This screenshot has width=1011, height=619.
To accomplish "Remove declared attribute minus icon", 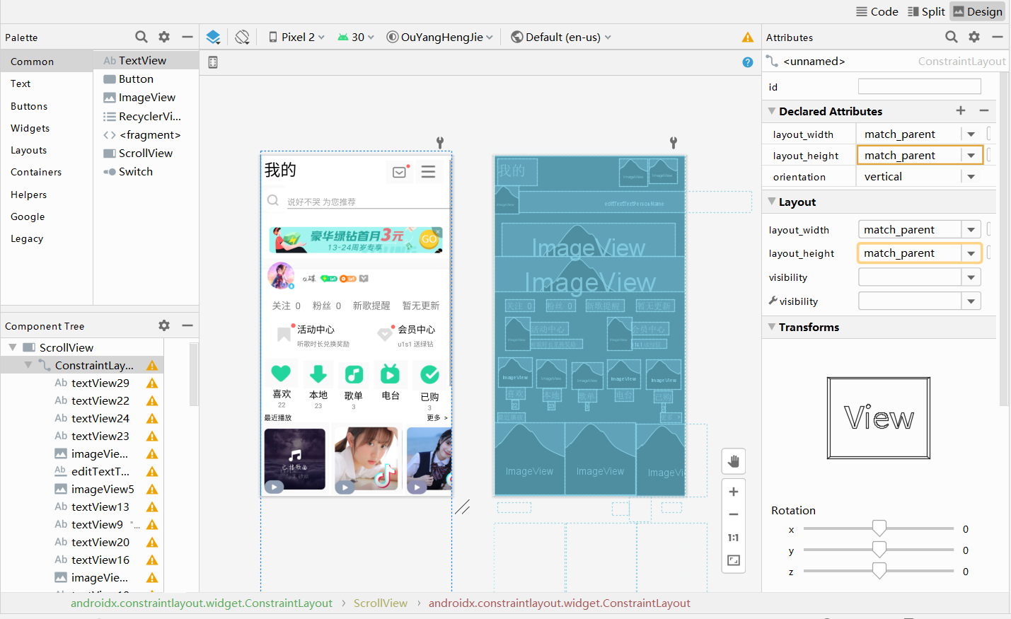I will (x=984, y=110).
